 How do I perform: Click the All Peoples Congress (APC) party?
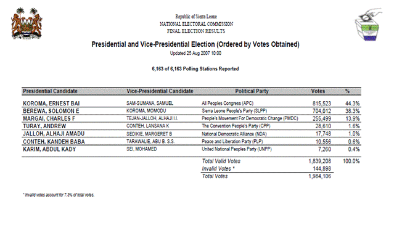tap(228, 103)
